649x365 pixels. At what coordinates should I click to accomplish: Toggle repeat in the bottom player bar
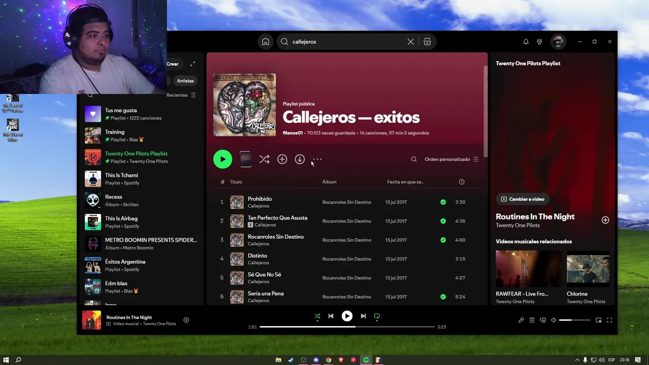pyautogui.click(x=377, y=316)
